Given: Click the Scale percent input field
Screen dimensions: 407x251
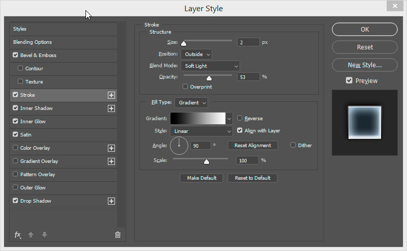Looking at the screenshot, I should tap(247, 160).
